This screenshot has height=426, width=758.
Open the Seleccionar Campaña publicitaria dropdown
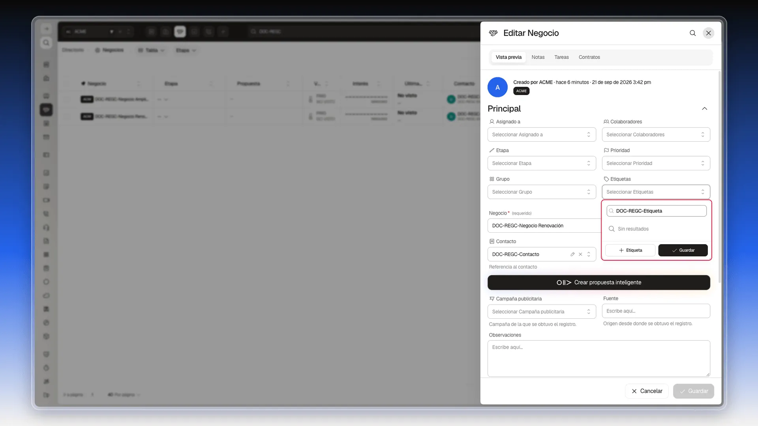(x=542, y=312)
